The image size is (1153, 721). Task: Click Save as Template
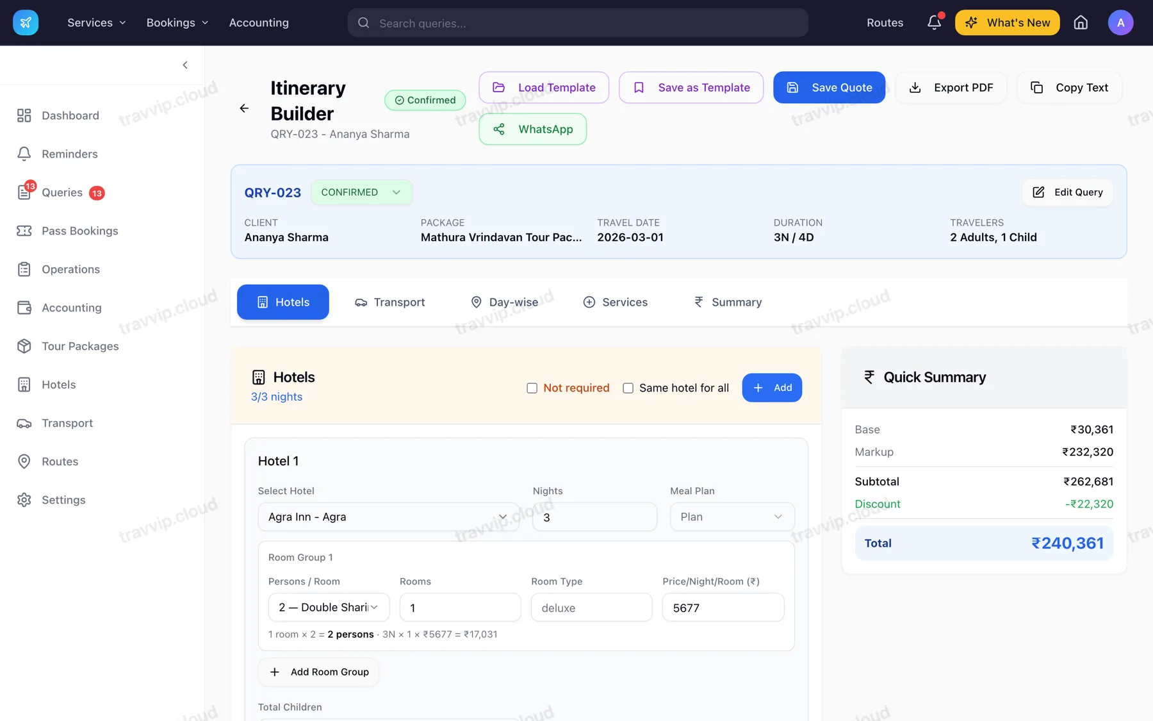point(691,87)
